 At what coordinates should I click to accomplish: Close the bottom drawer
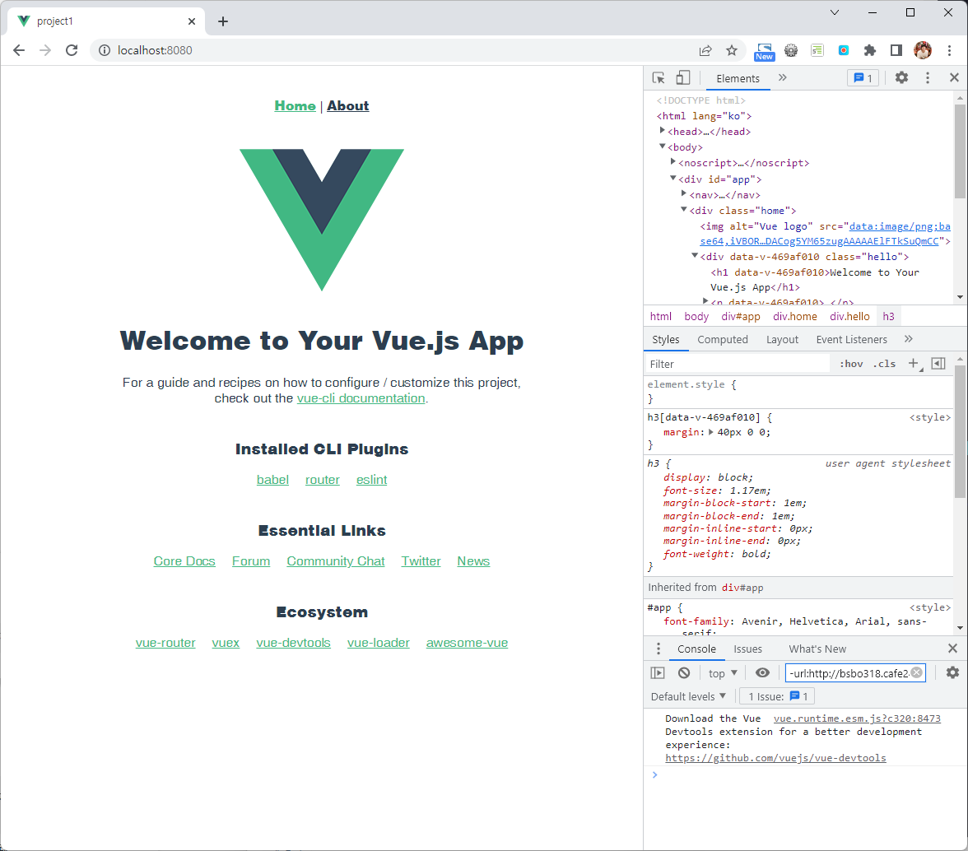pyautogui.click(x=952, y=649)
